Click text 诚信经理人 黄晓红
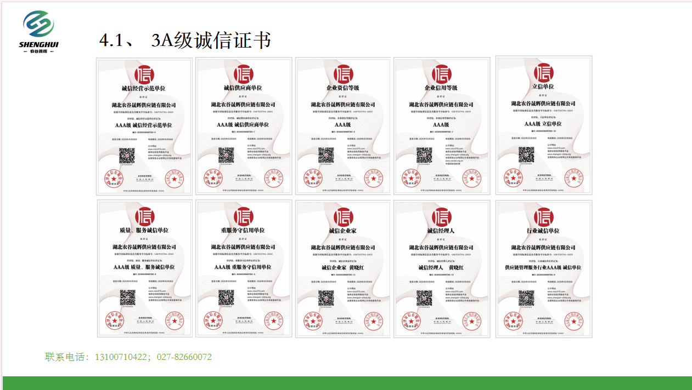 pos(441,267)
